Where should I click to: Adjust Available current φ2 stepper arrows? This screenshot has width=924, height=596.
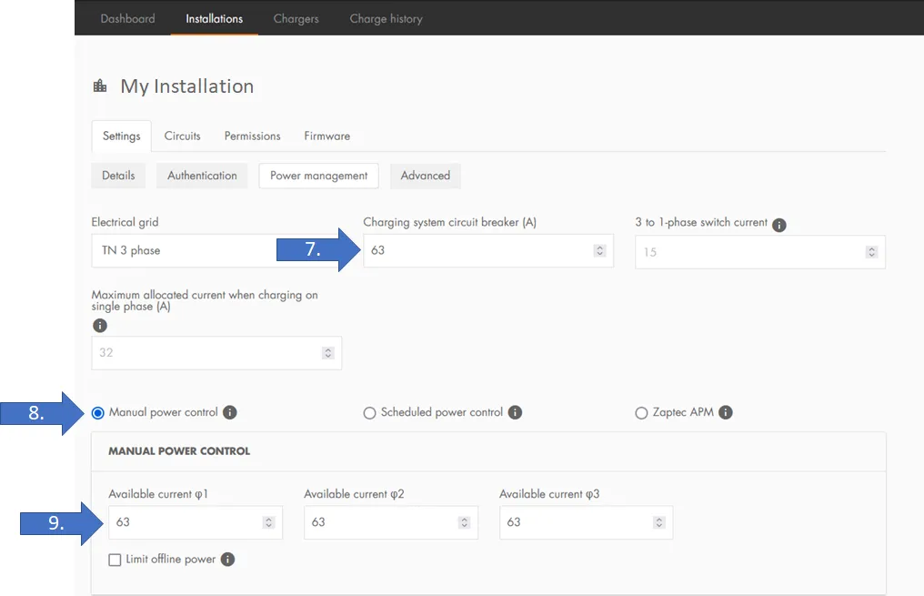tap(465, 522)
